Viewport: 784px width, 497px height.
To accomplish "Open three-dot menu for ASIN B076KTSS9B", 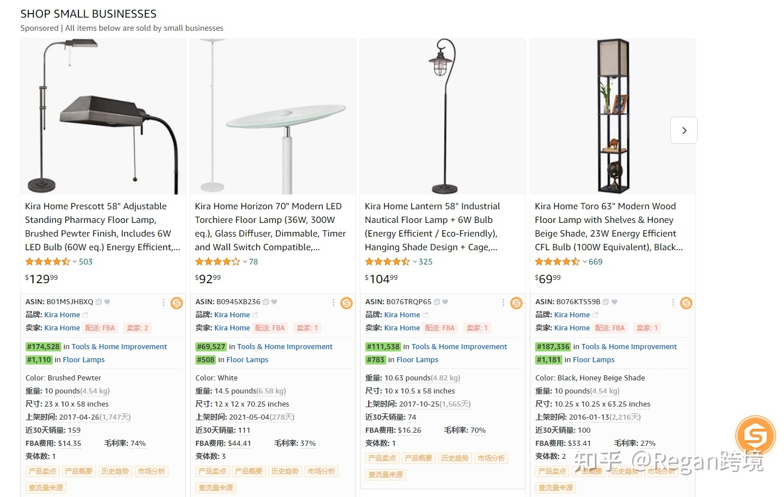I will click(673, 303).
